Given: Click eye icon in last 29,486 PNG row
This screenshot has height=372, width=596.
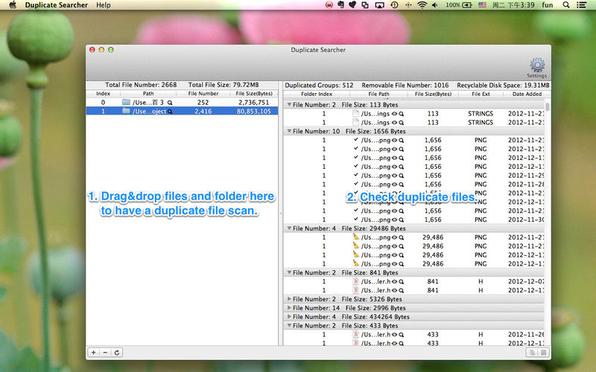Looking at the screenshot, I should pos(395,264).
